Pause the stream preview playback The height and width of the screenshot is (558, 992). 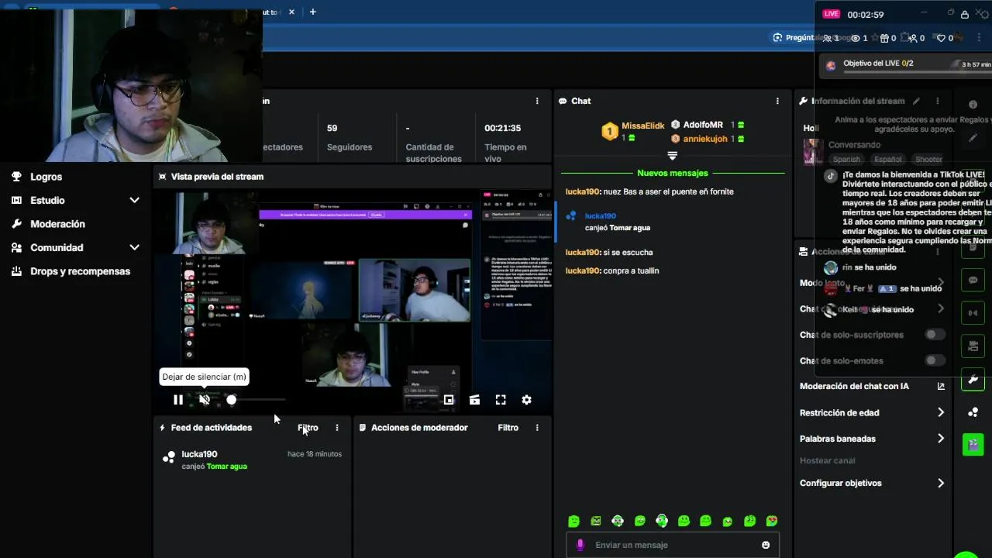[178, 400]
